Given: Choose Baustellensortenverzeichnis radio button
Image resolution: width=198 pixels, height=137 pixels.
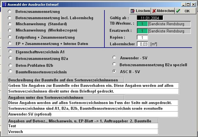Looking at the screenshot, I should coord(10,71).
